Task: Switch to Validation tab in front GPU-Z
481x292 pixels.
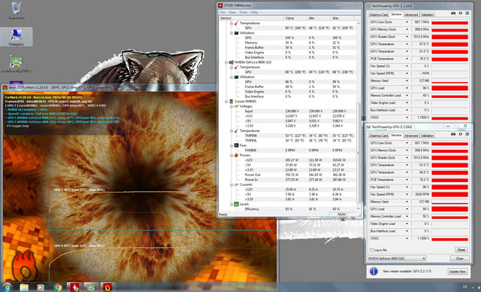Action: click(x=428, y=135)
